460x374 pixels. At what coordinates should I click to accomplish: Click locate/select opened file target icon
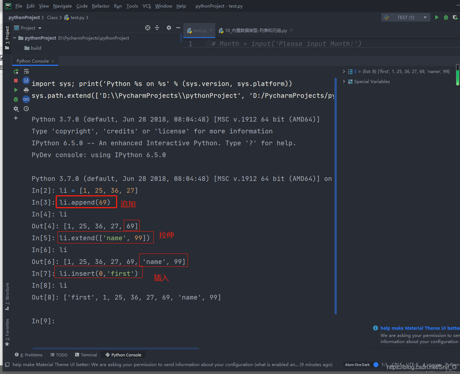click(148, 28)
